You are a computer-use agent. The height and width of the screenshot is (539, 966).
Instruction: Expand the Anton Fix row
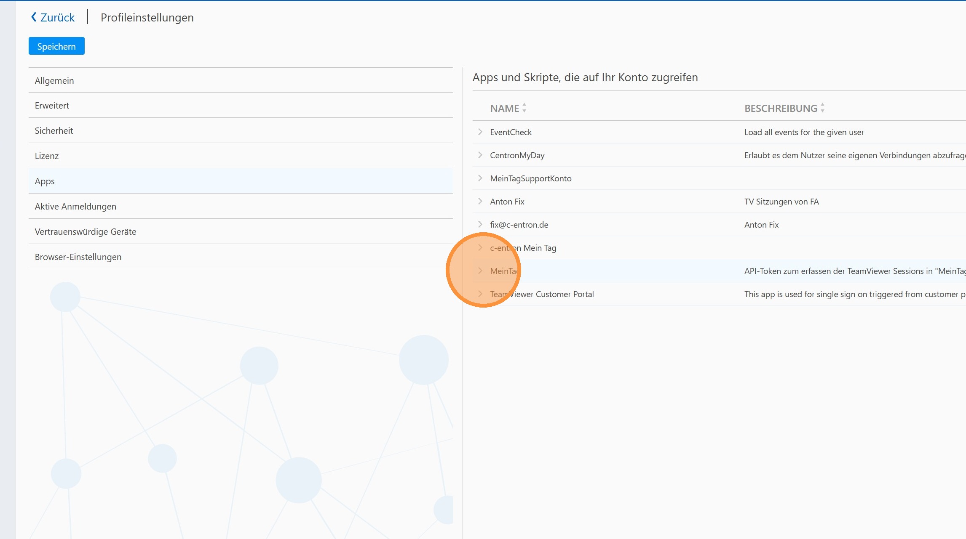pos(480,201)
